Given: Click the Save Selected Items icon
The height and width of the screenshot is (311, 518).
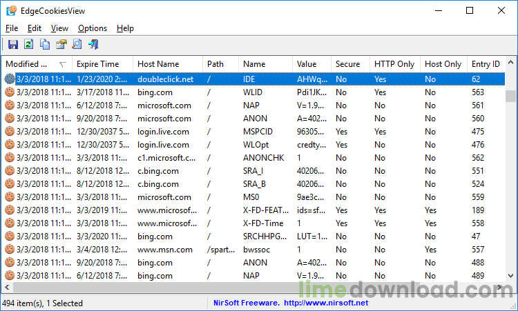Looking at the screenshot, I should point(13,45).
